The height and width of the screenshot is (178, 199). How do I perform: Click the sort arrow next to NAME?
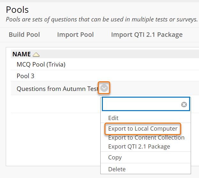pos(36,54)
